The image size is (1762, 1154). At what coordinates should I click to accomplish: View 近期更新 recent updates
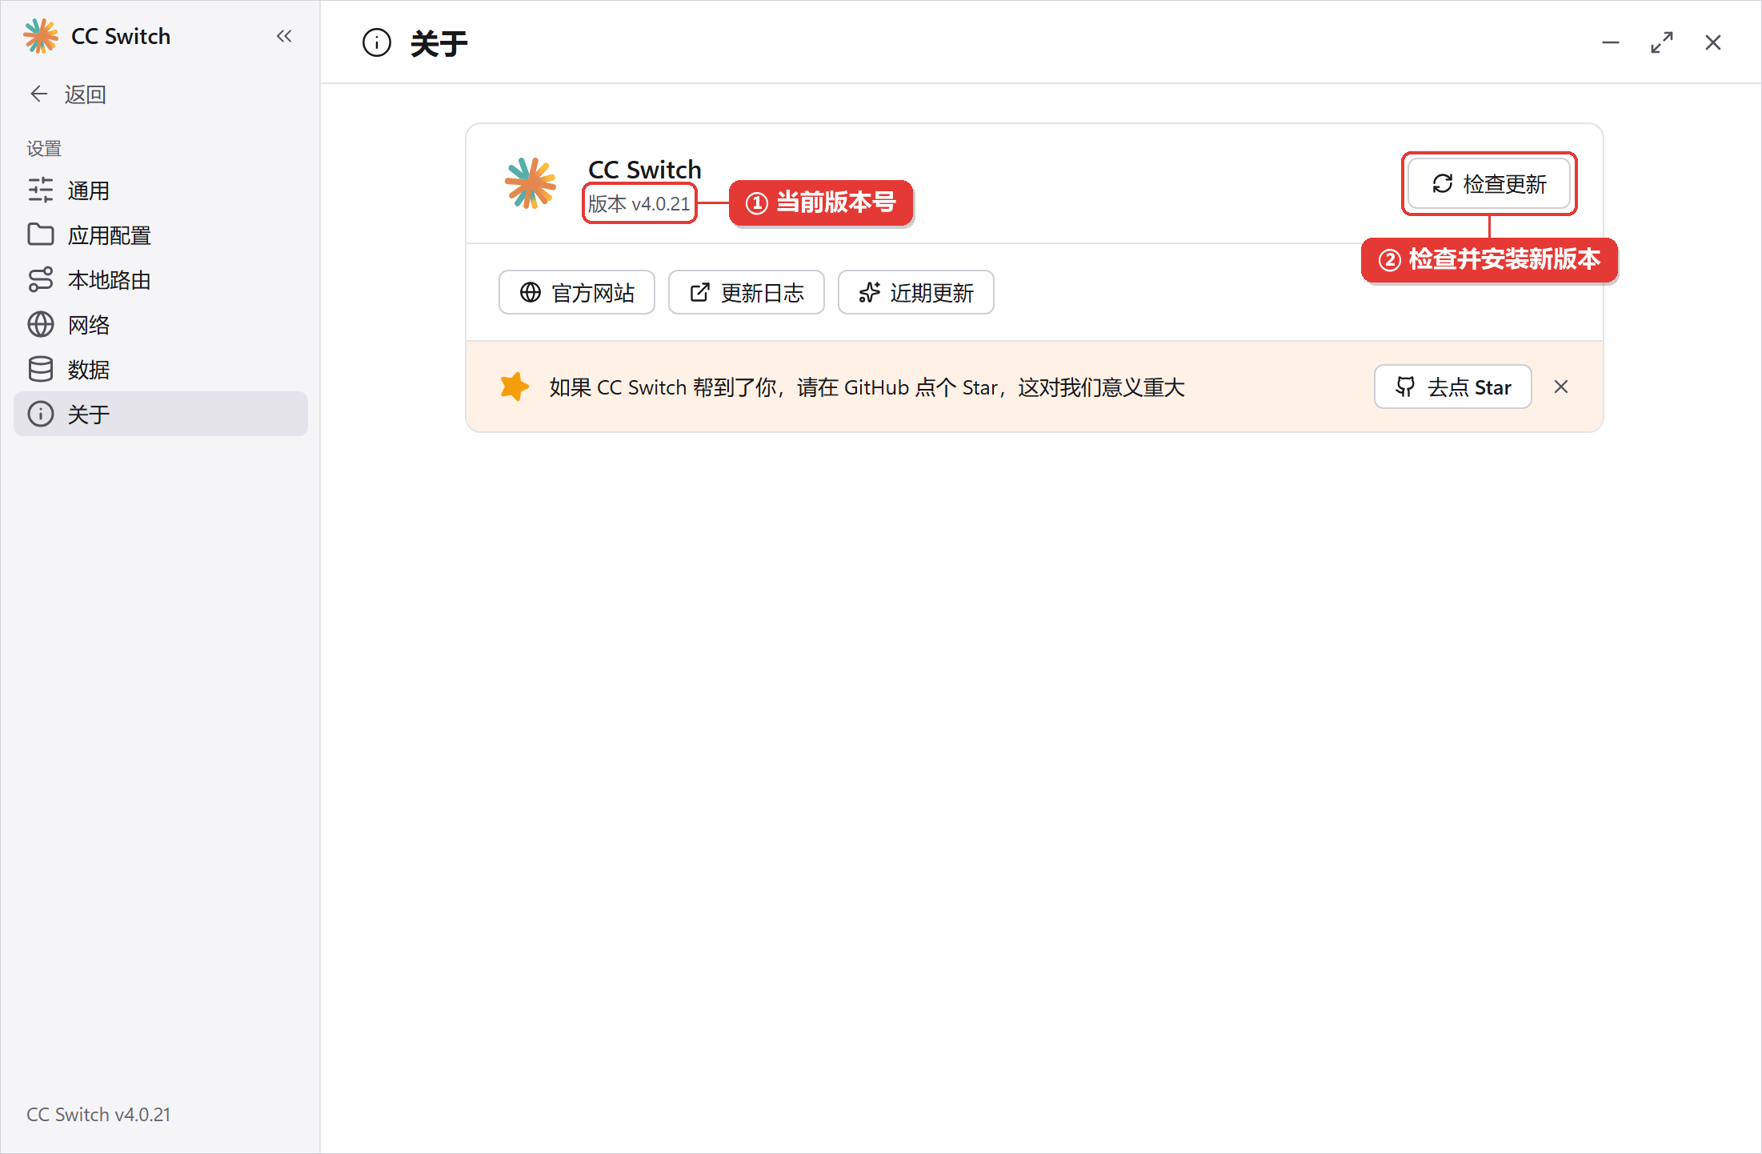pos(916,293)
